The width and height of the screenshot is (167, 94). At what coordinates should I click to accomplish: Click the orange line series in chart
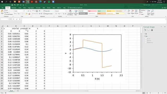[92, 42]
